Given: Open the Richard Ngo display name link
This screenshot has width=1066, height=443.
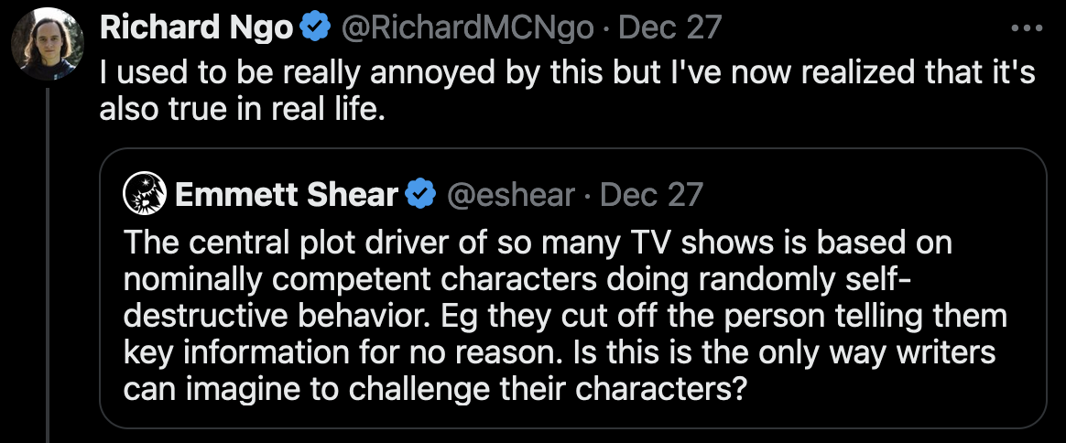Looking at the screenshot, I should (x=196, y=28).
